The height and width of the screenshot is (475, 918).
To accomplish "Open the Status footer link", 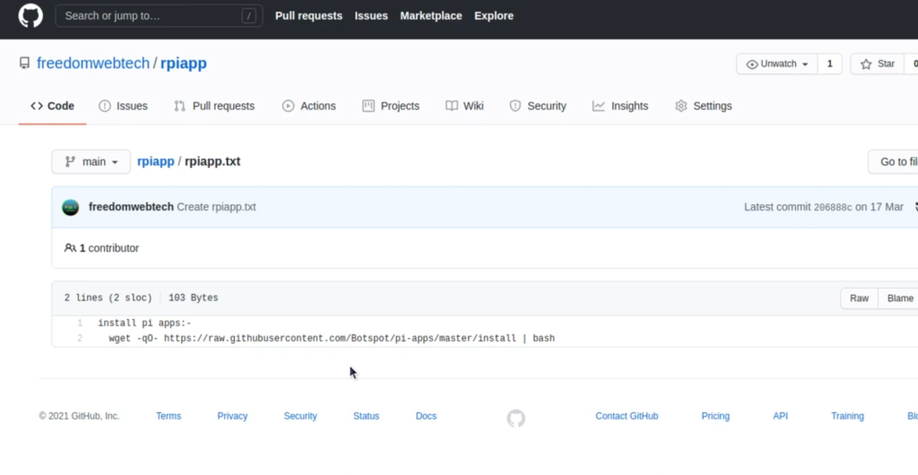I will pos(366,416).
